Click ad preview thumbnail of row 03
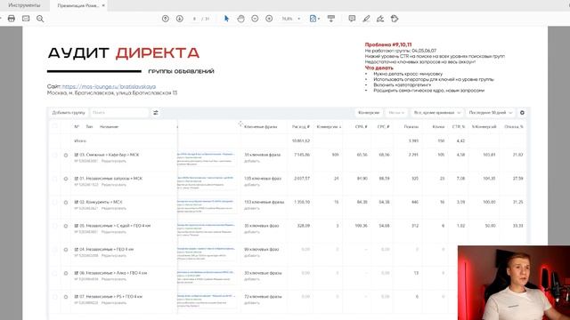 [206, 158]
